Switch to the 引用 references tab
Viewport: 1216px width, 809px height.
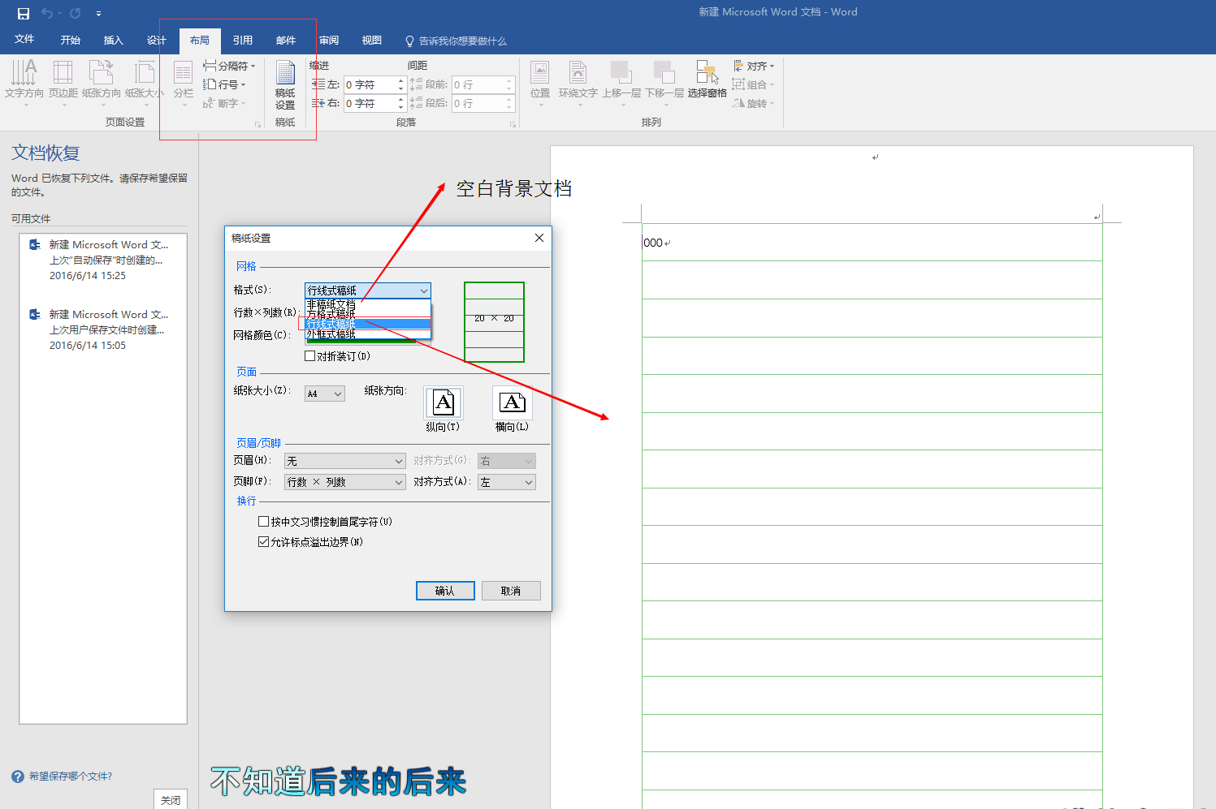(x=243, y=40)
